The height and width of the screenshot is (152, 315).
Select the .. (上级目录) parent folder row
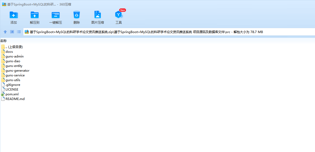12,47
